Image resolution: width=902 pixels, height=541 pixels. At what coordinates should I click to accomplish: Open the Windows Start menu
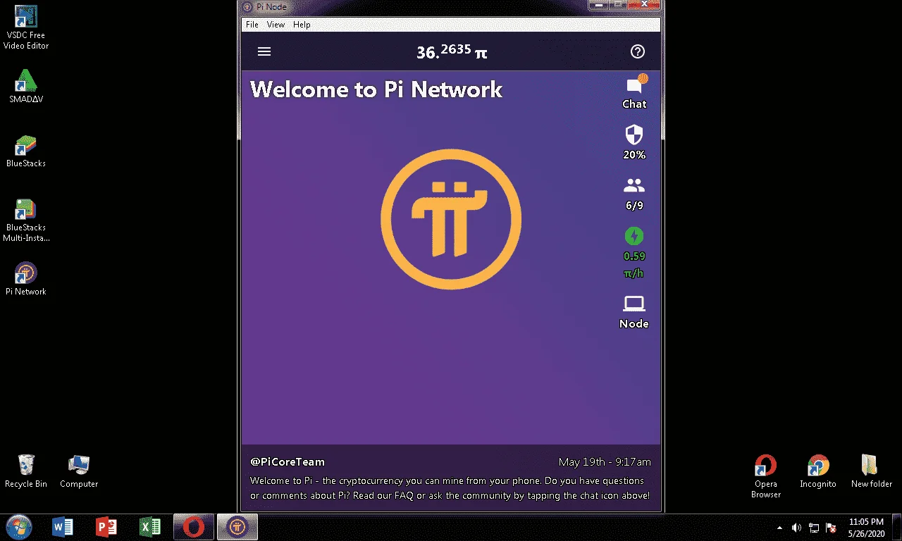19,527
